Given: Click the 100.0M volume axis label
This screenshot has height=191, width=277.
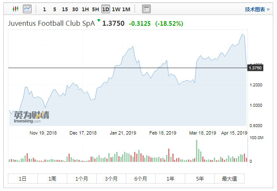Looking at the screenshot, I should click(257, 137).
